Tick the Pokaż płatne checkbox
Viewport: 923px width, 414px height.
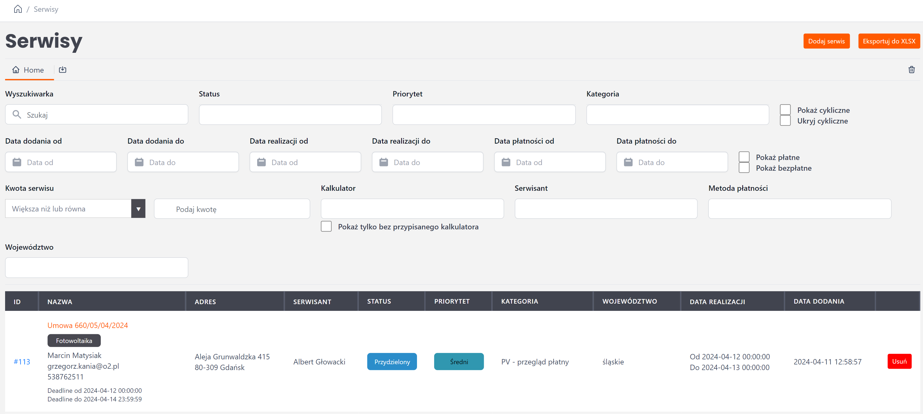tap(744, 157)
